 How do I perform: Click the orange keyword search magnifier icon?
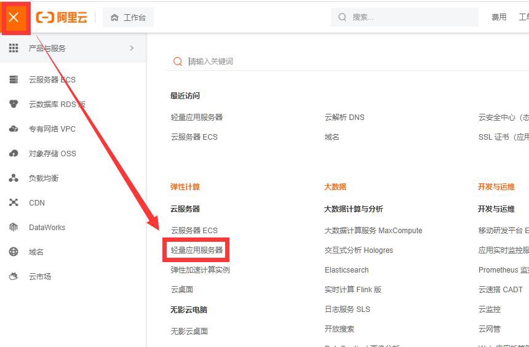(178, 61)
